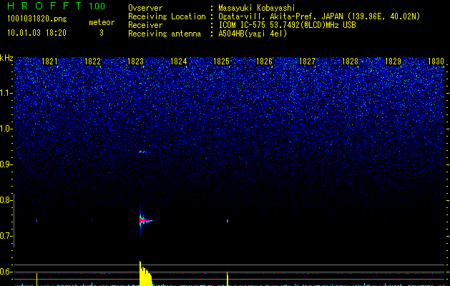Viewport: 450px width, 286px height.
Task: Click the HROFFT 1.0.0 title text
Action: click(x=56, y=6)
